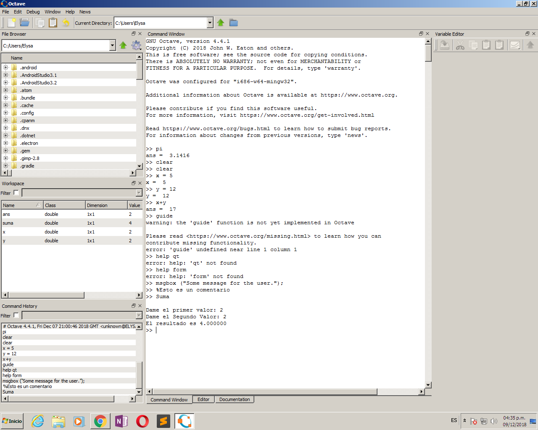Screen dimensions: 538x430
Task: Click the Command Window horizontal scrollbar
Action: [265, 392]
